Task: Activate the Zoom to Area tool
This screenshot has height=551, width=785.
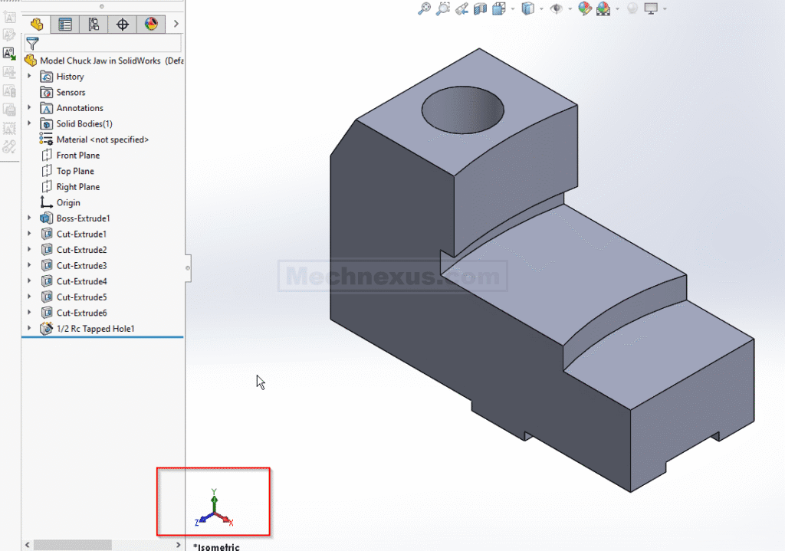Action: [442, 8]
